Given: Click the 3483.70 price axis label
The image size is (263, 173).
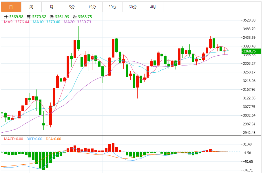Looking at the screenshot, I should 249,29.
